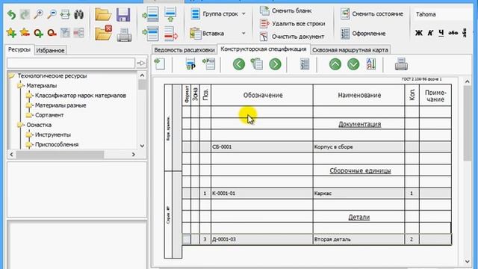Click the search go arrow next to the input
The width and height of the screenshot is (478, 269).
click(x=141, y=63)
